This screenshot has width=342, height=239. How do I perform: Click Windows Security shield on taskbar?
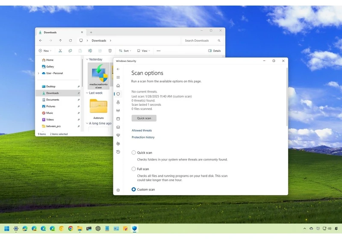coord(134,228)
